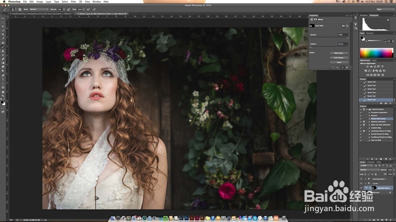Toggle mask visibility eye in Properties
Viewport: 396px width, 222px height.
pos(343,68)
